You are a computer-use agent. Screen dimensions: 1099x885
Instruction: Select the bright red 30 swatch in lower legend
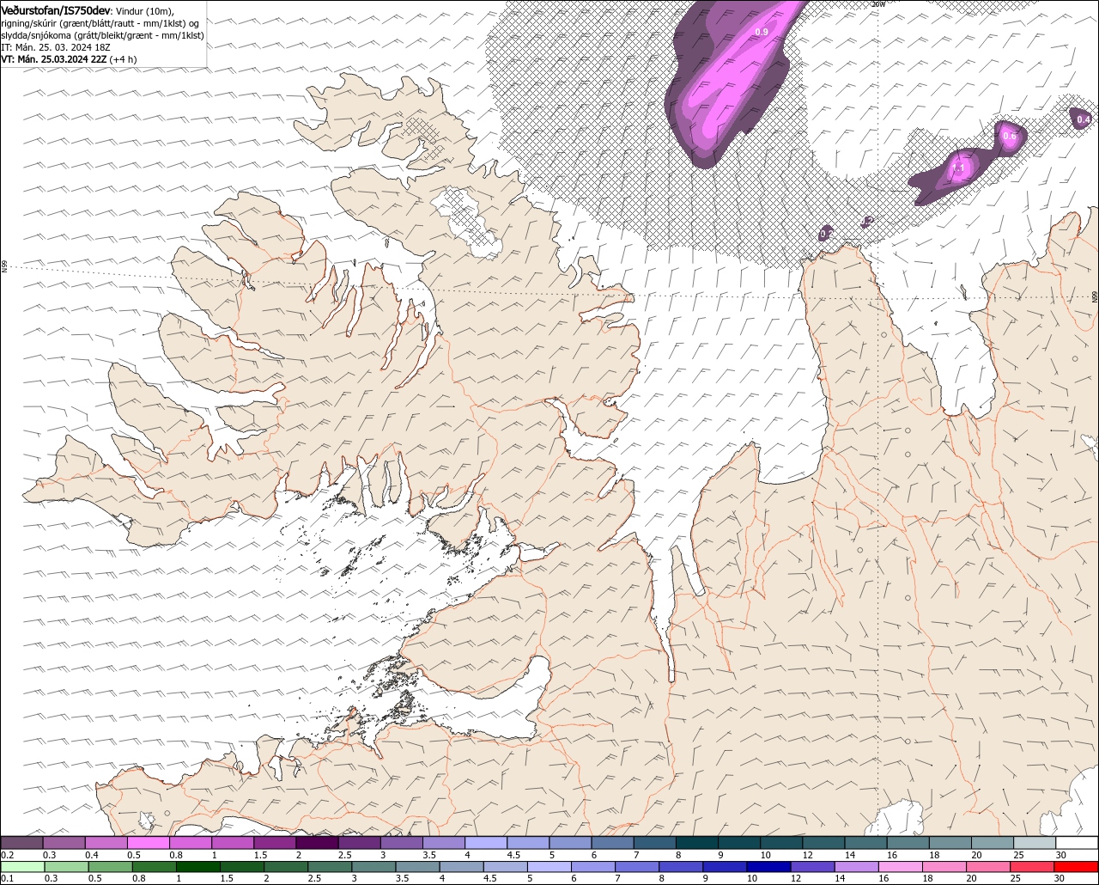(1077, 867)
